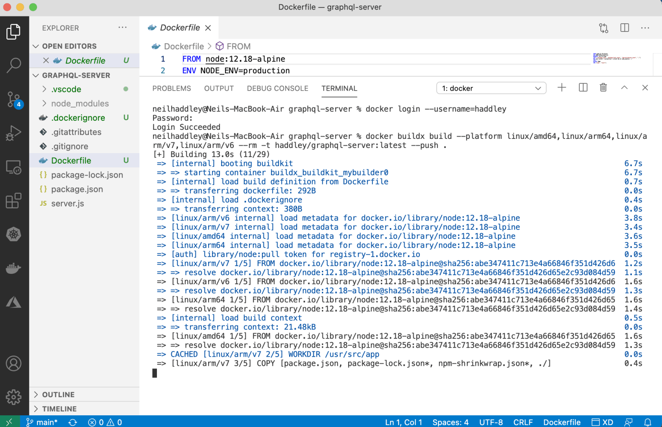Open the Search view

(x=14, y=65)
